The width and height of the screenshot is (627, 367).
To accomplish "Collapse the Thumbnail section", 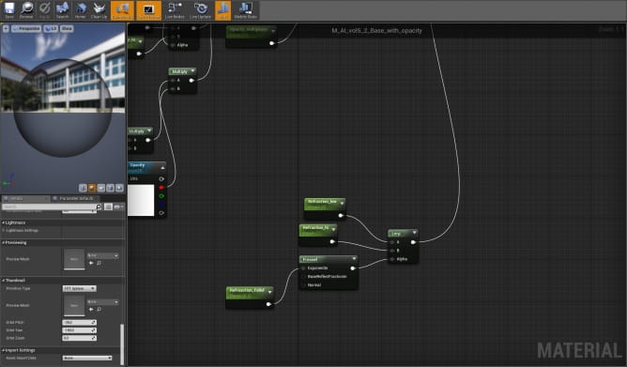I will [x=3, y=281].
